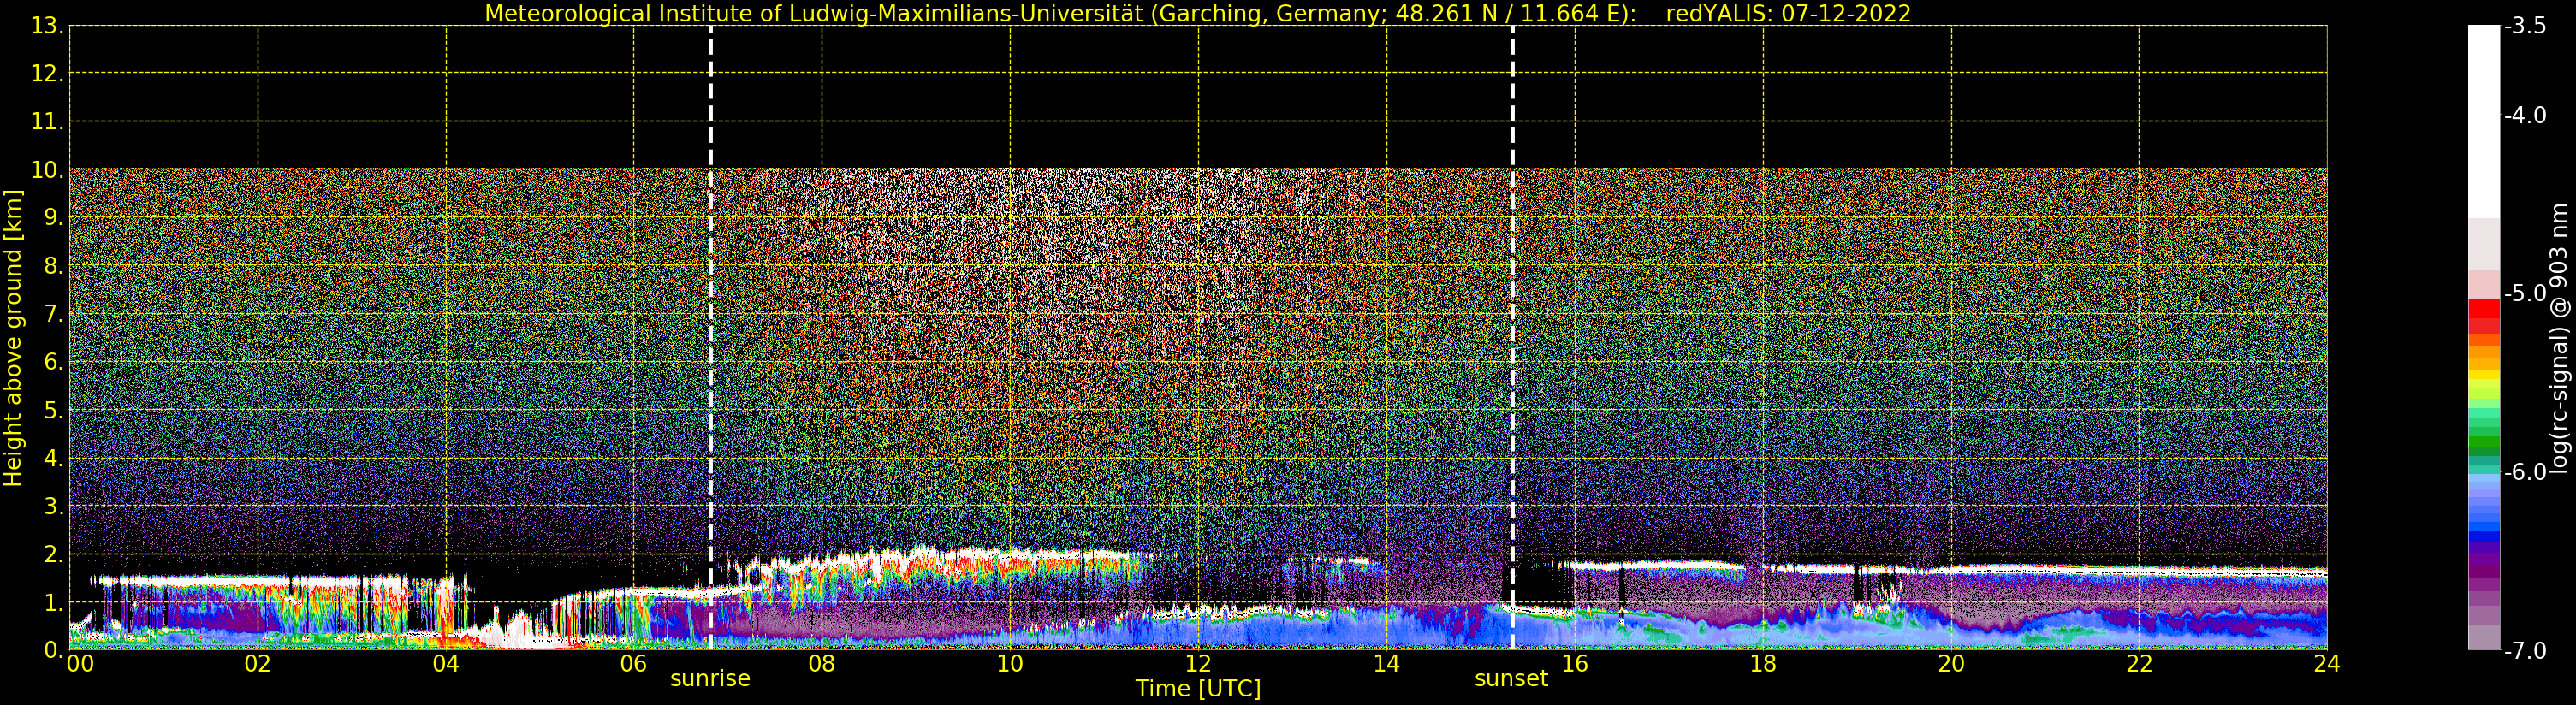Click the '18' time tick label
This screenshot has width=2576, height=705.
1763,664
